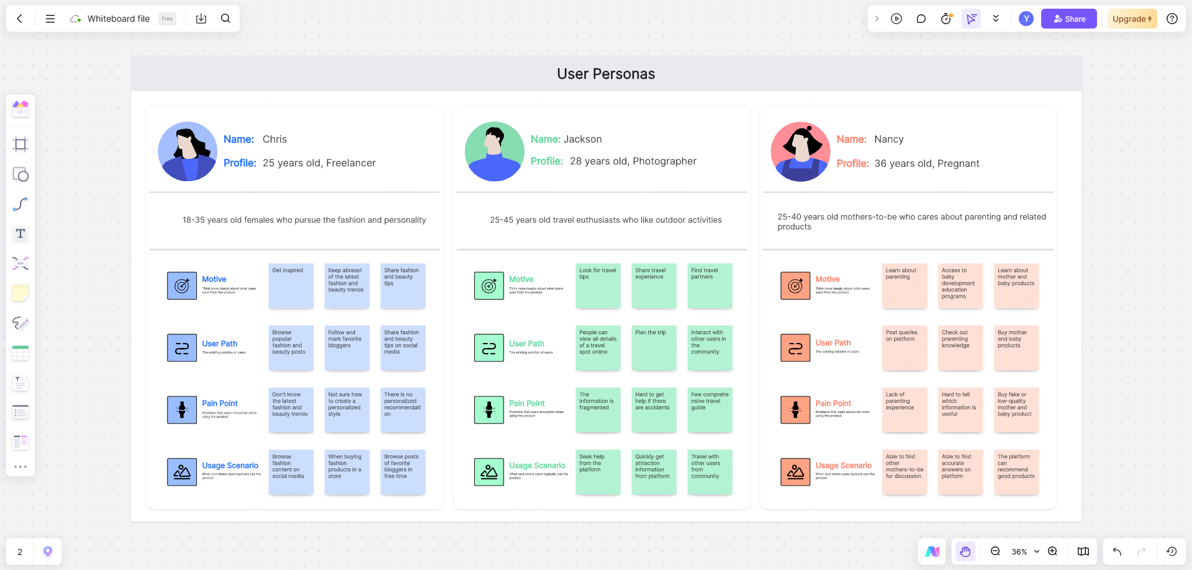Screen dimensions: 1192x570
Task: Click the orange Pain Point icon
Action: (x=795, y=410)
